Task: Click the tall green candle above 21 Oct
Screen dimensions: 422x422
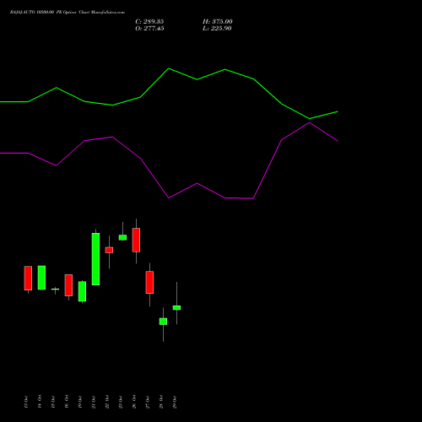Action: tap(95, 259)
